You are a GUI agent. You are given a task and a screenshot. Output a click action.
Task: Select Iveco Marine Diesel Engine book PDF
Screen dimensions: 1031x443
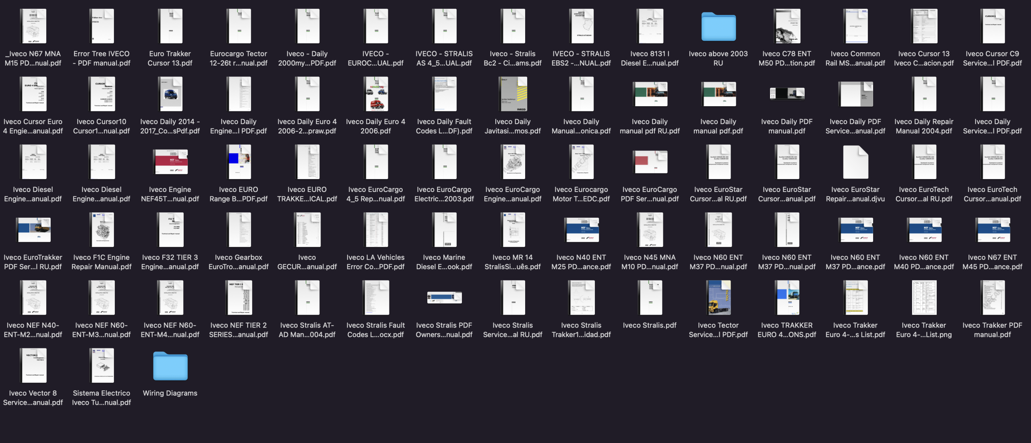pyautogui.click(x=444, y=230)
